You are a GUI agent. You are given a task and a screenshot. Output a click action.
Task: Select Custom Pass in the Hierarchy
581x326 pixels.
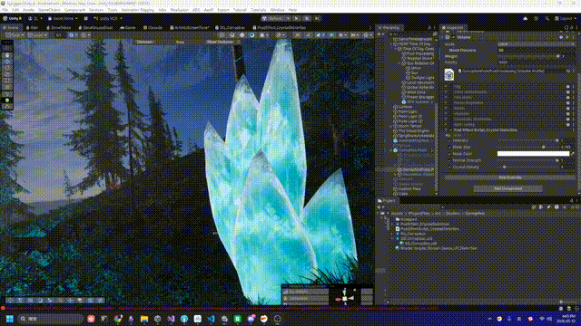tap(409, 189)
